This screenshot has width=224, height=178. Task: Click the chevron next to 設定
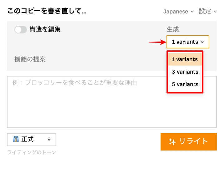215,12
